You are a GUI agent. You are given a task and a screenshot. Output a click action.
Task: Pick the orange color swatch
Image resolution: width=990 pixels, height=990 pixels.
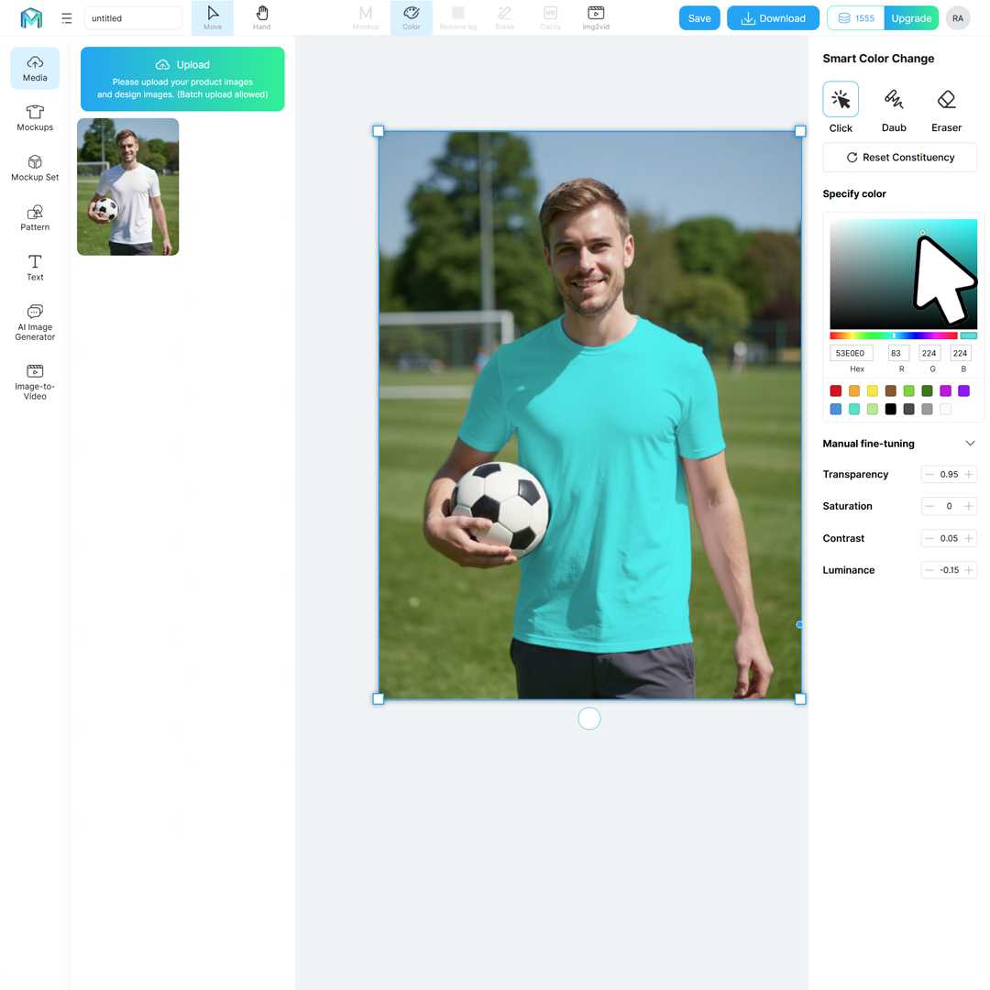pos(853,390)
